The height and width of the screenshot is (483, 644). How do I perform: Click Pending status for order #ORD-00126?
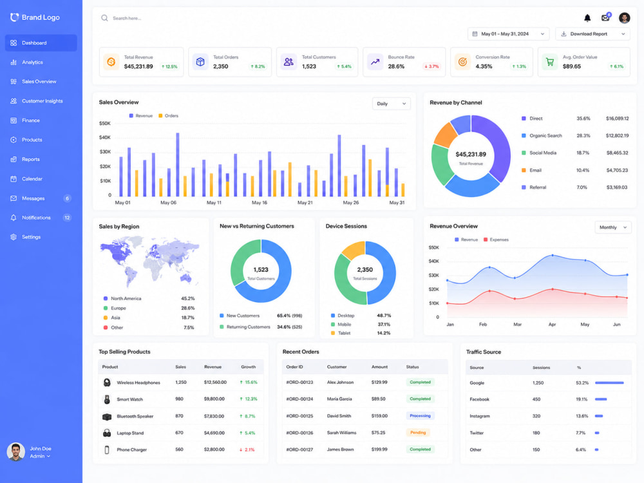[418, 433]
